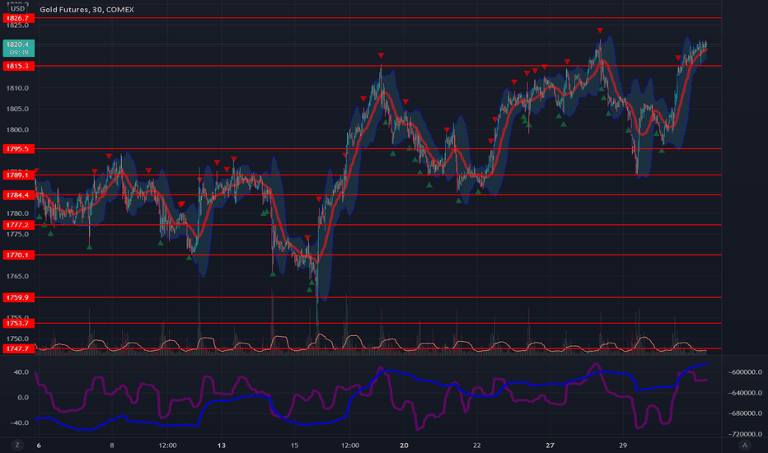Click the -40.0 indicator scale value
Viewport: 768px width, 453px height.
pyautogui.click(x=20, y=423)
